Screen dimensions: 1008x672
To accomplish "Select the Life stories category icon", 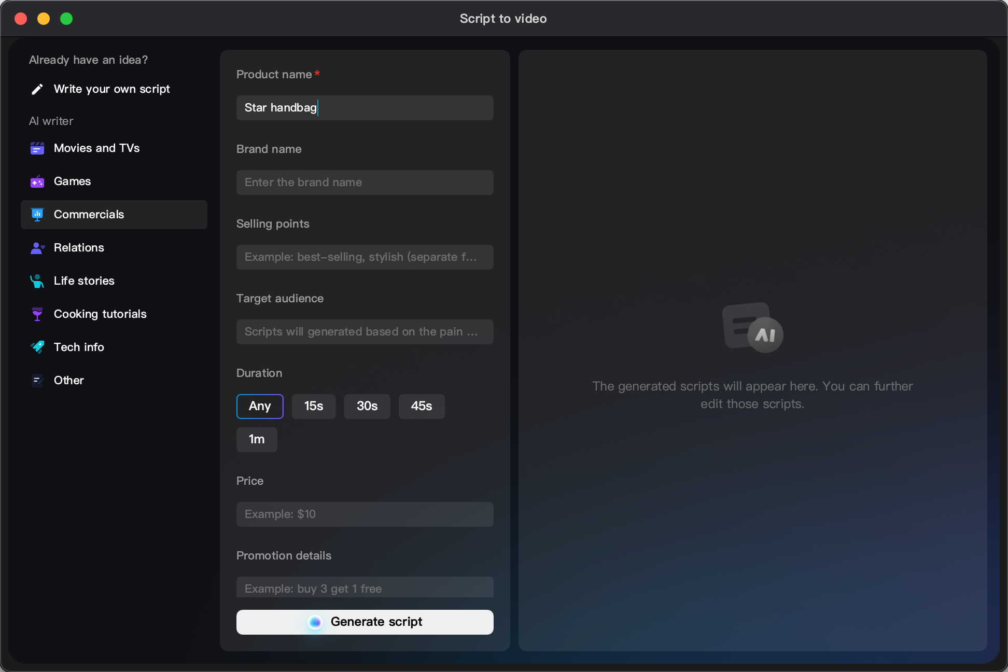I will pyautogui.click(x=37, y=281).
